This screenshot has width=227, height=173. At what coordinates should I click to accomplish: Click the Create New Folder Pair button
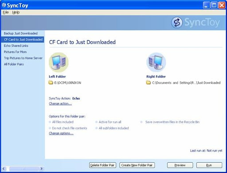[137, 165]
